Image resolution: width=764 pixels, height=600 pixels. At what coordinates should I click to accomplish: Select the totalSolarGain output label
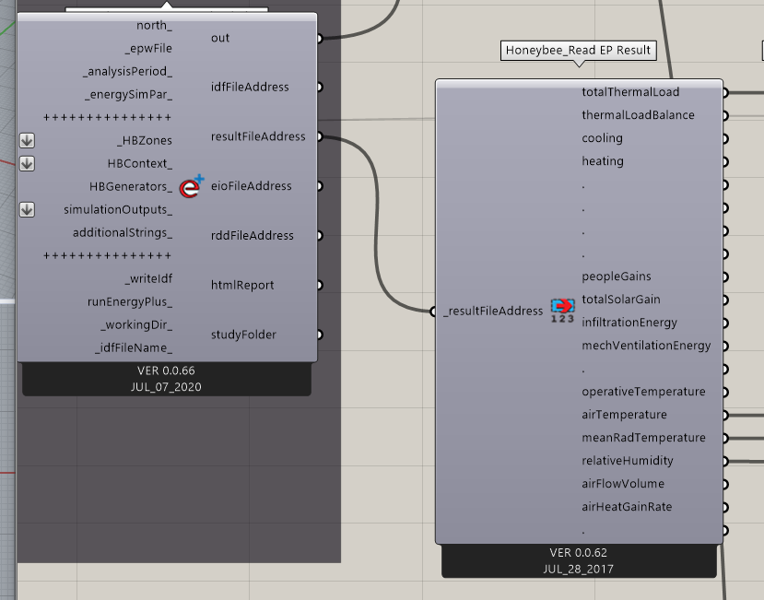tap(621, 300)
